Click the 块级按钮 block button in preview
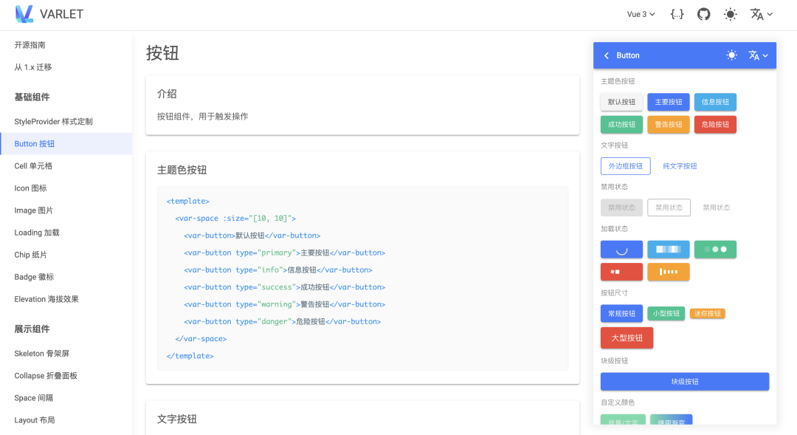This screenshot has width=797, height=435. pos(685,381)
